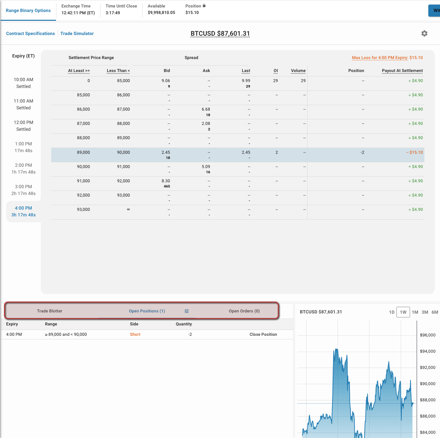Click the Payout At Settlement column header

pyautogui.click(x=402, y=71)
